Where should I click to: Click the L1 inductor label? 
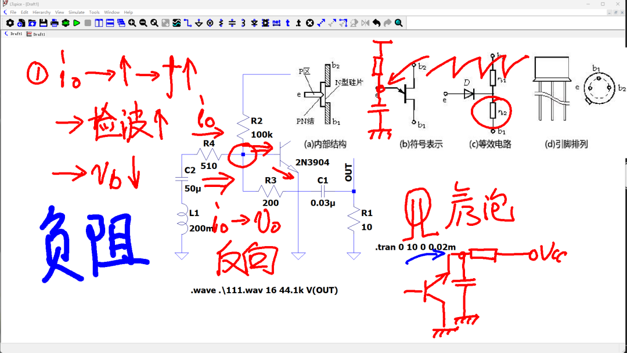(194, 213)
